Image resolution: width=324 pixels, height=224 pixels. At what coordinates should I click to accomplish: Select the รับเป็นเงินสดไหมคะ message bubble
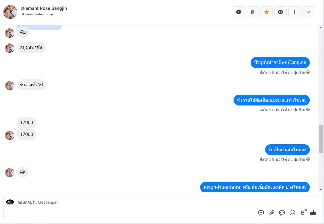pyautogui.click(x=287, y=150)
